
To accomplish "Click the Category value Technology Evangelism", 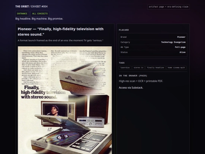I will pyautogui.click(x=173, y=42).
